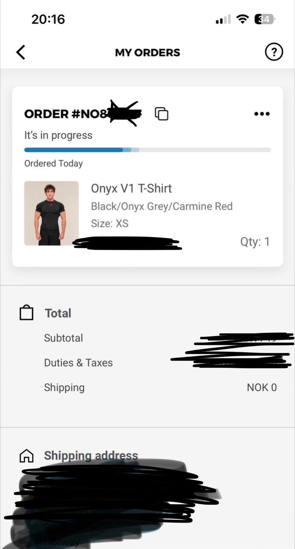Copy the order number with copy icon

[x=162, y=113]
